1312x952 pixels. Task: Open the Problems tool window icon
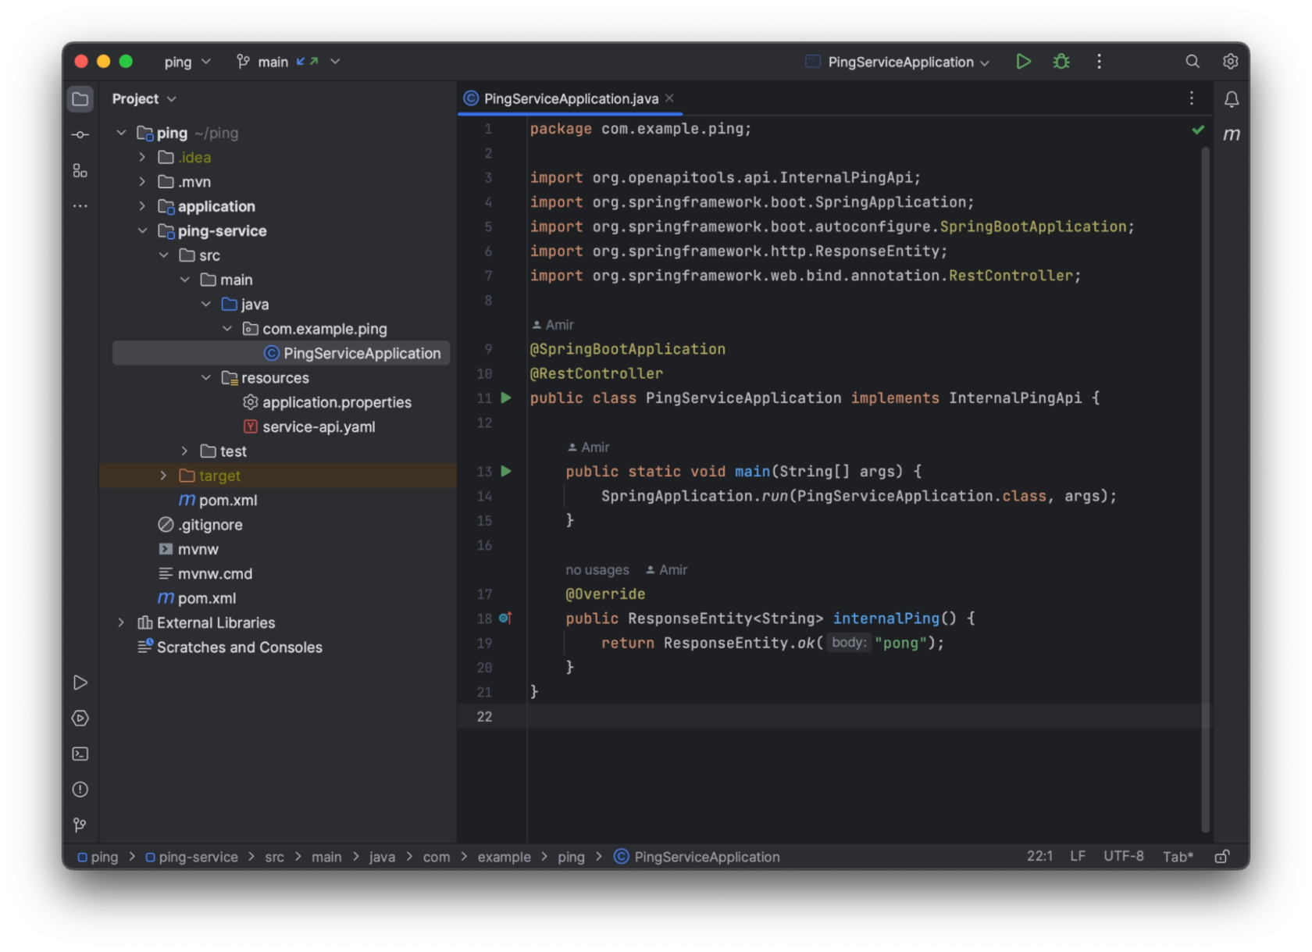[80, 789]
